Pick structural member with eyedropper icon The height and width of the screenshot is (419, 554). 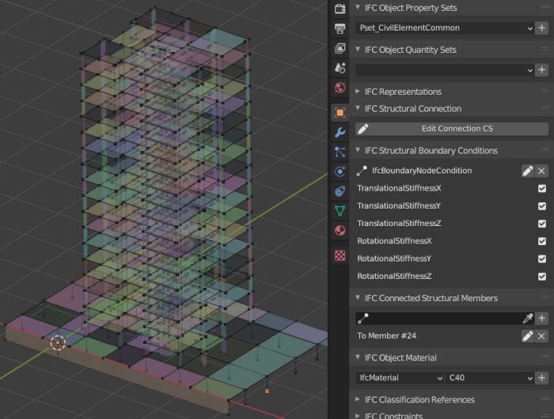click(x=528, y=319)
